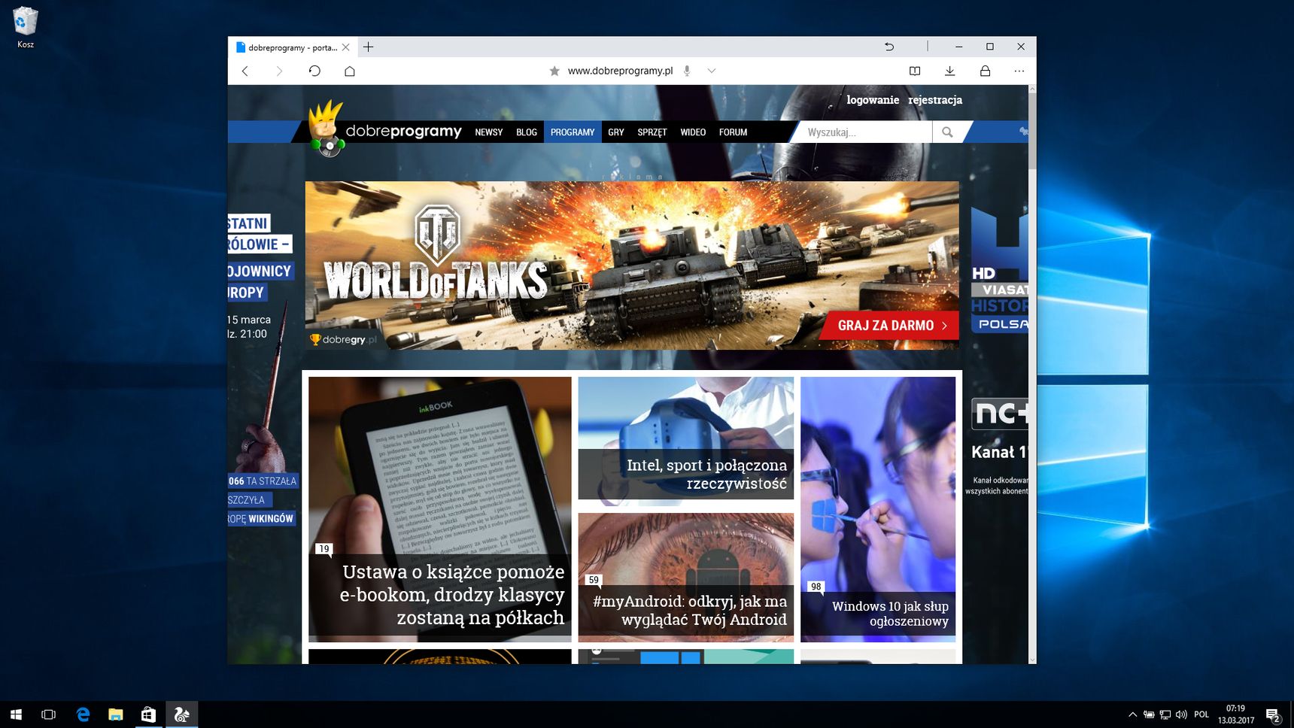1294x728 pixels.
Task: Activate voice search microphone icon
Action: (687, 71)
